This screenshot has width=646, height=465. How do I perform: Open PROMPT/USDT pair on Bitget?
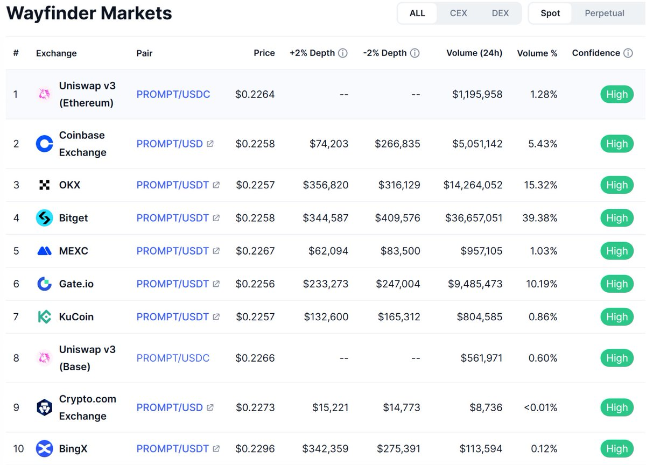click(172, 218)
